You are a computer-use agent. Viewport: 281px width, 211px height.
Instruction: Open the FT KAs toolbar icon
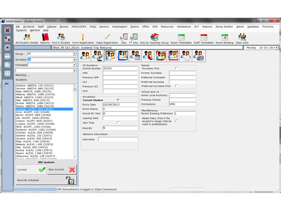(x=134, y=39)
